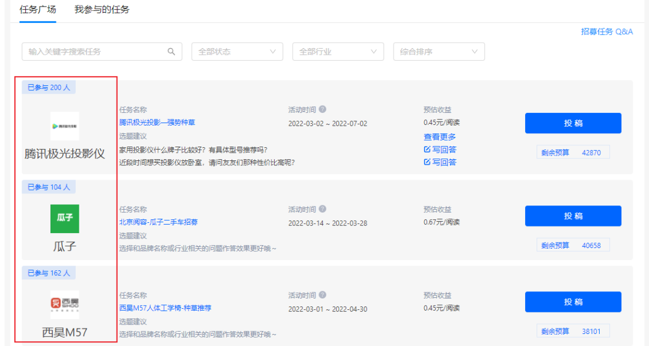Click the 已参与 162 人 badge
The height and width of the screenshot is (346, 649).
click(x=49, y=273)
